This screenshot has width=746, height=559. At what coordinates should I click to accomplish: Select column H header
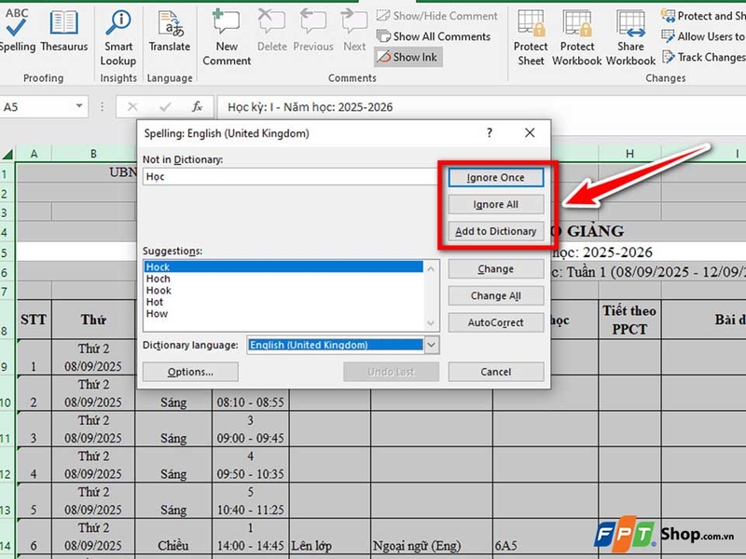coord(629,154)
